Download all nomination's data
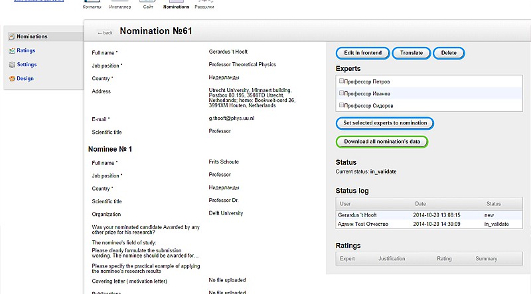 tap(382, 142)
